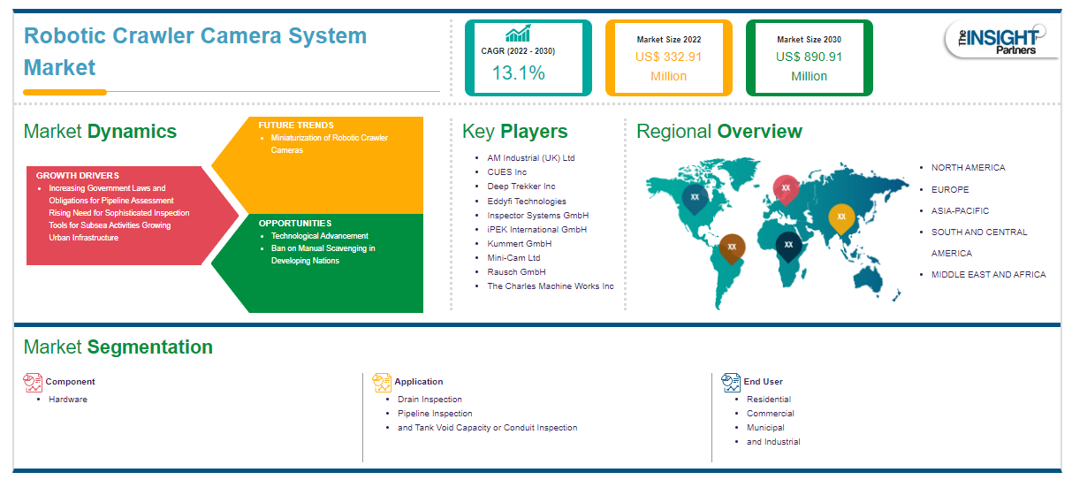Click the Key Players heading
Screen dimensions: 1072x480
tap(514, 132)
